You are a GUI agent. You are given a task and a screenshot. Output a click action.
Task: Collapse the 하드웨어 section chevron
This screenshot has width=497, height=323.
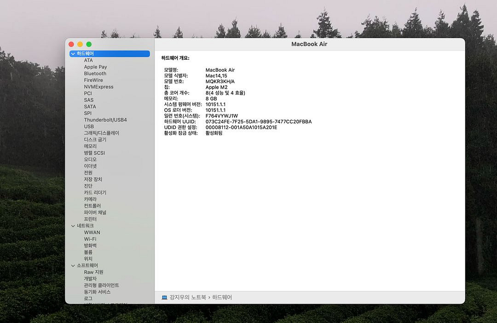tap(73, 54)
